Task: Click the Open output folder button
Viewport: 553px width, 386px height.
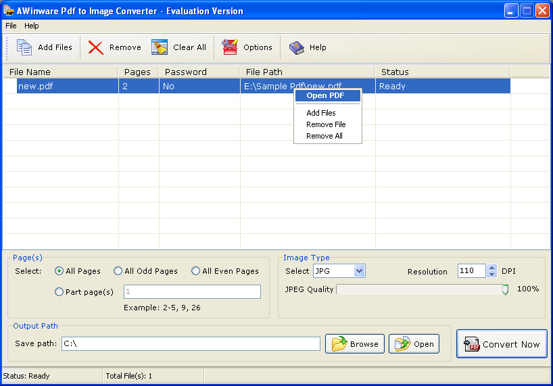Action: tap(414, 343)
